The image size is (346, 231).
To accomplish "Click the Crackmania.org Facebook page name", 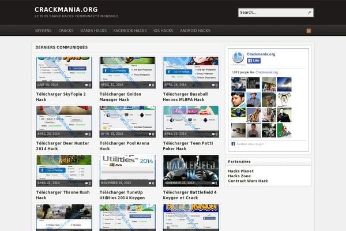I will [261, 54].
